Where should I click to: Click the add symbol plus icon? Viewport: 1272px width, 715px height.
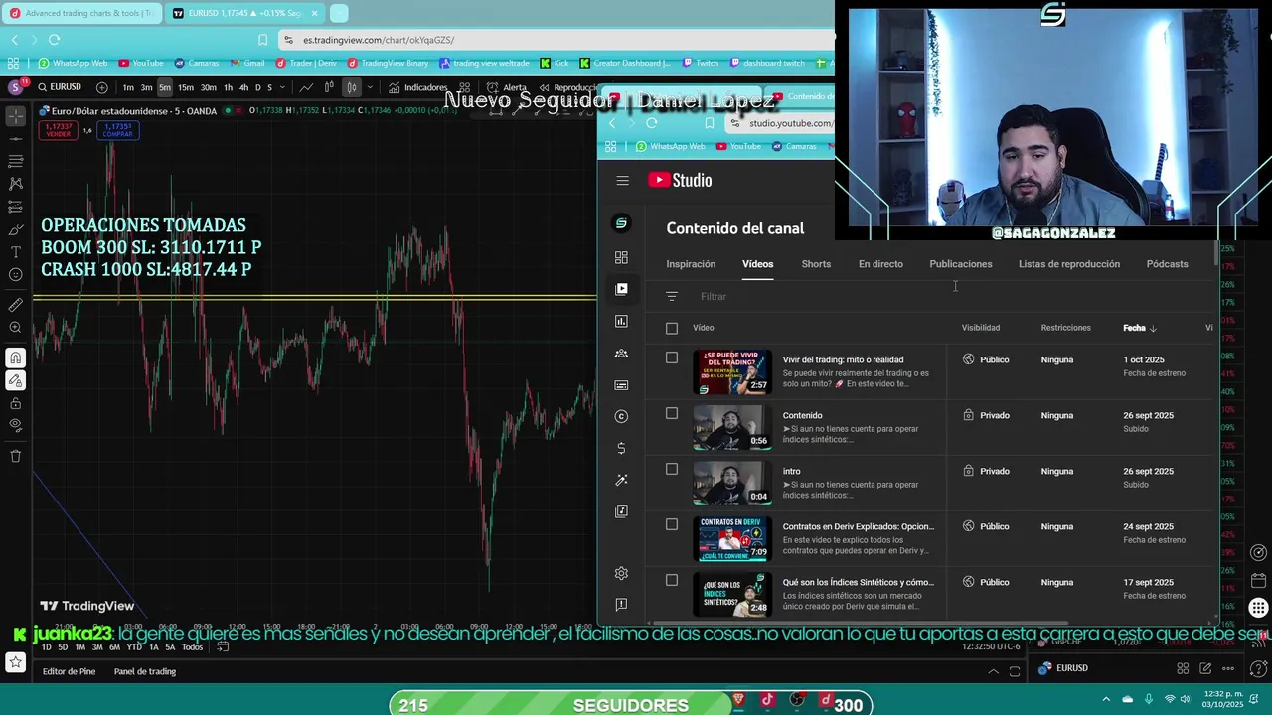click(x=101, y=87)
